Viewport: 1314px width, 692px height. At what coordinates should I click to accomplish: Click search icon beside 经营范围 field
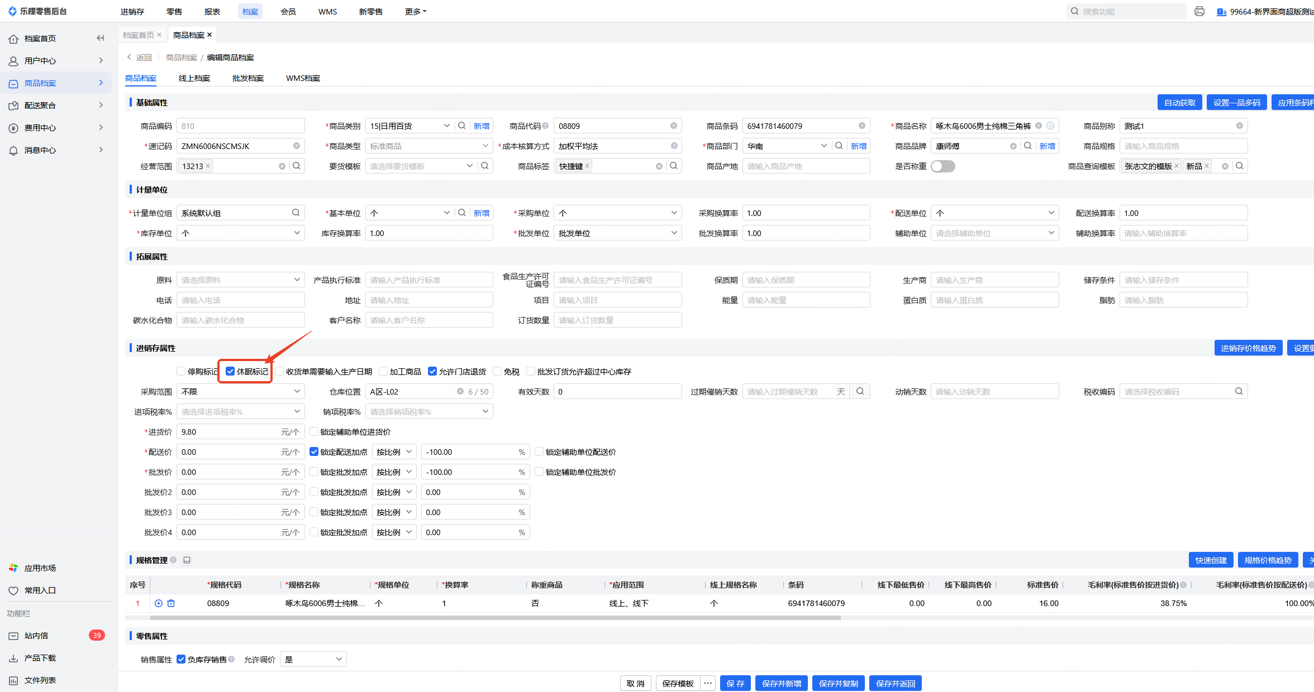(x=297, y=166)
